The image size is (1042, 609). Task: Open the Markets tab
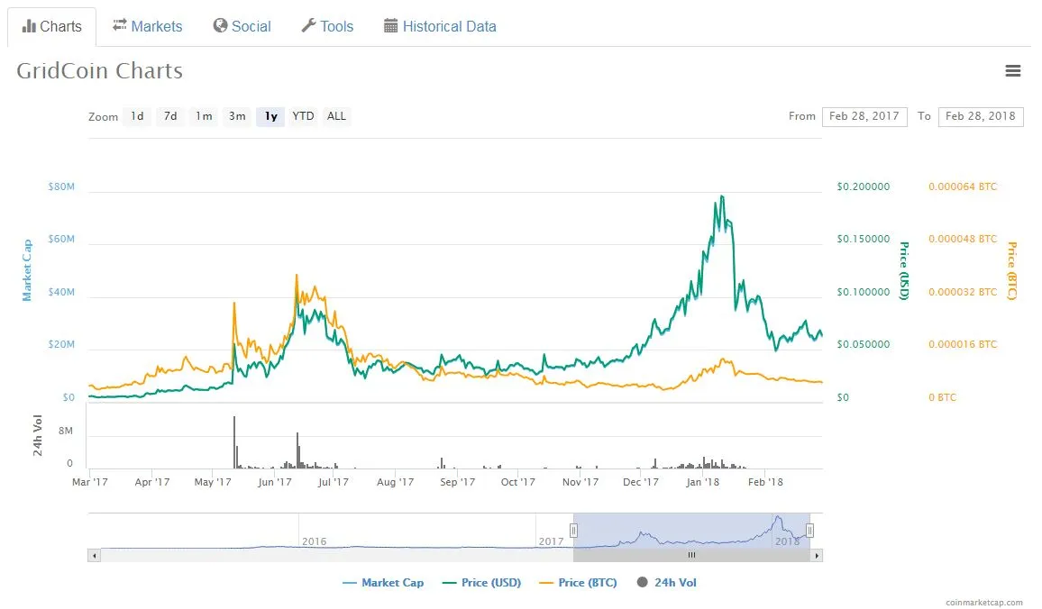point(148,26)
